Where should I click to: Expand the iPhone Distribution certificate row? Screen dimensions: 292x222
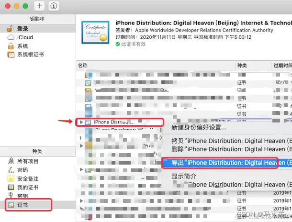[x=81, y=122]
